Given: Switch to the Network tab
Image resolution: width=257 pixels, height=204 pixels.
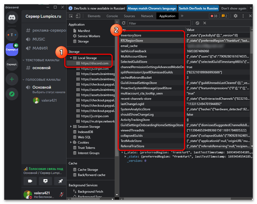Looking at the screenshot, I should [147, 16].
